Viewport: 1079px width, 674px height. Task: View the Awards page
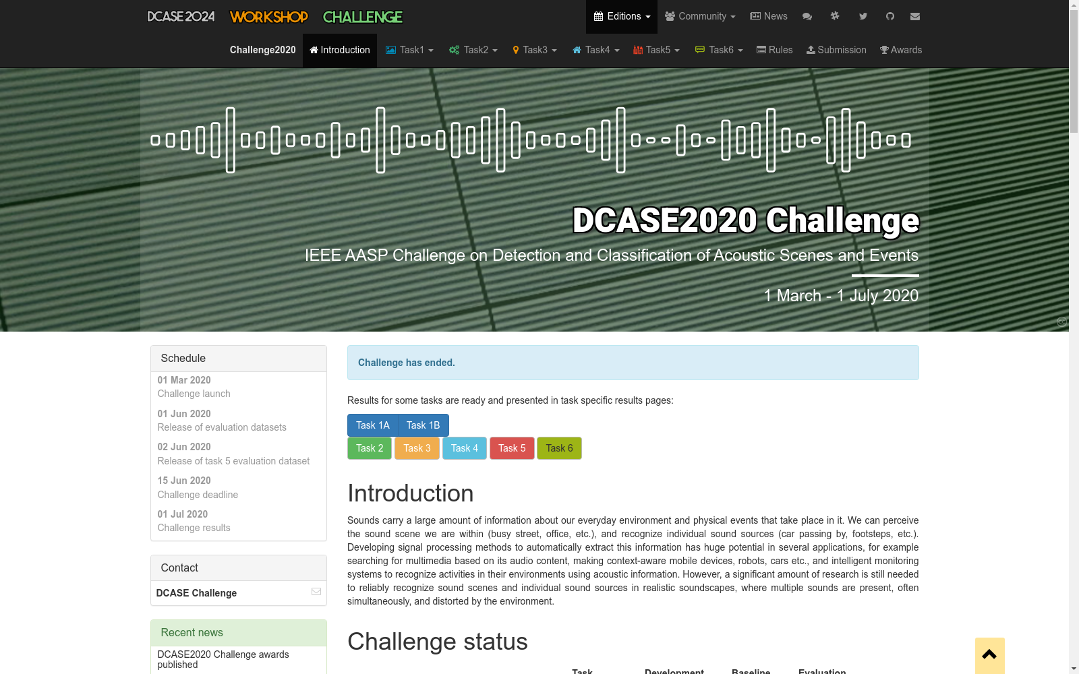coord(901,50)
